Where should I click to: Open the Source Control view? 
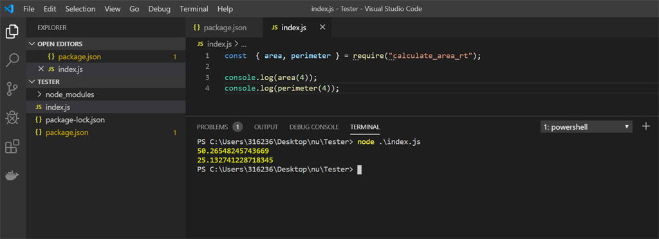tap(12, 89)
